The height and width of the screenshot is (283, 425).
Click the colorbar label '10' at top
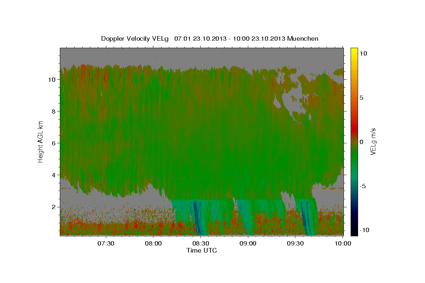pyautogui.click(x=363, y=53)
